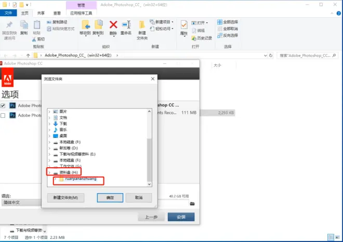This screenshot has height=242, width=343.
Task: Expand the 新加卷 (D:) drive node
Action: (x=49, y=148)
